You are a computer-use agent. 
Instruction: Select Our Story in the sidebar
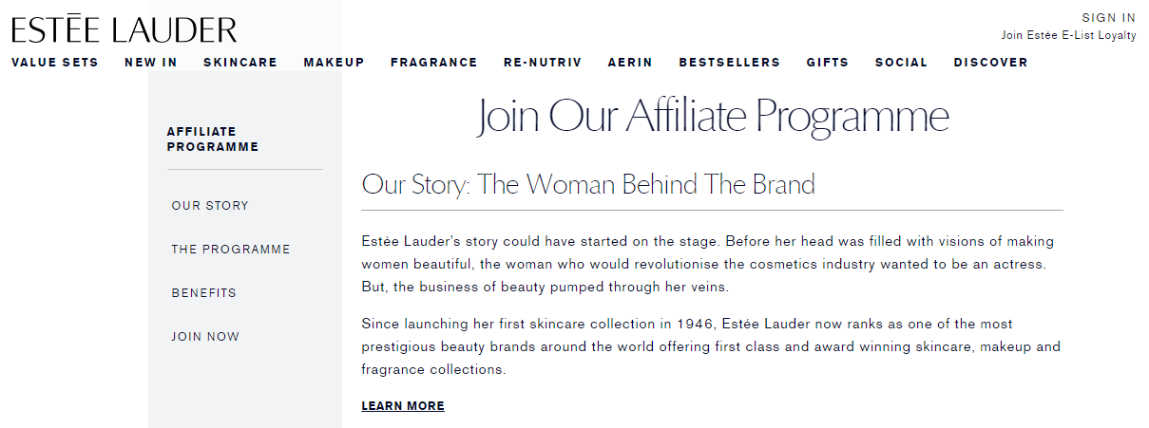pyautogui.click(x=210, y=206)
